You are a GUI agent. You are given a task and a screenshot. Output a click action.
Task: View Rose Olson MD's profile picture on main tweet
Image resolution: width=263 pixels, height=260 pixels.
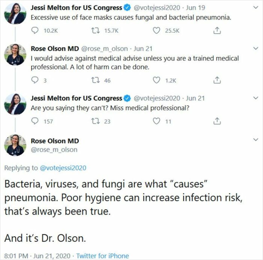pos(15,145)
